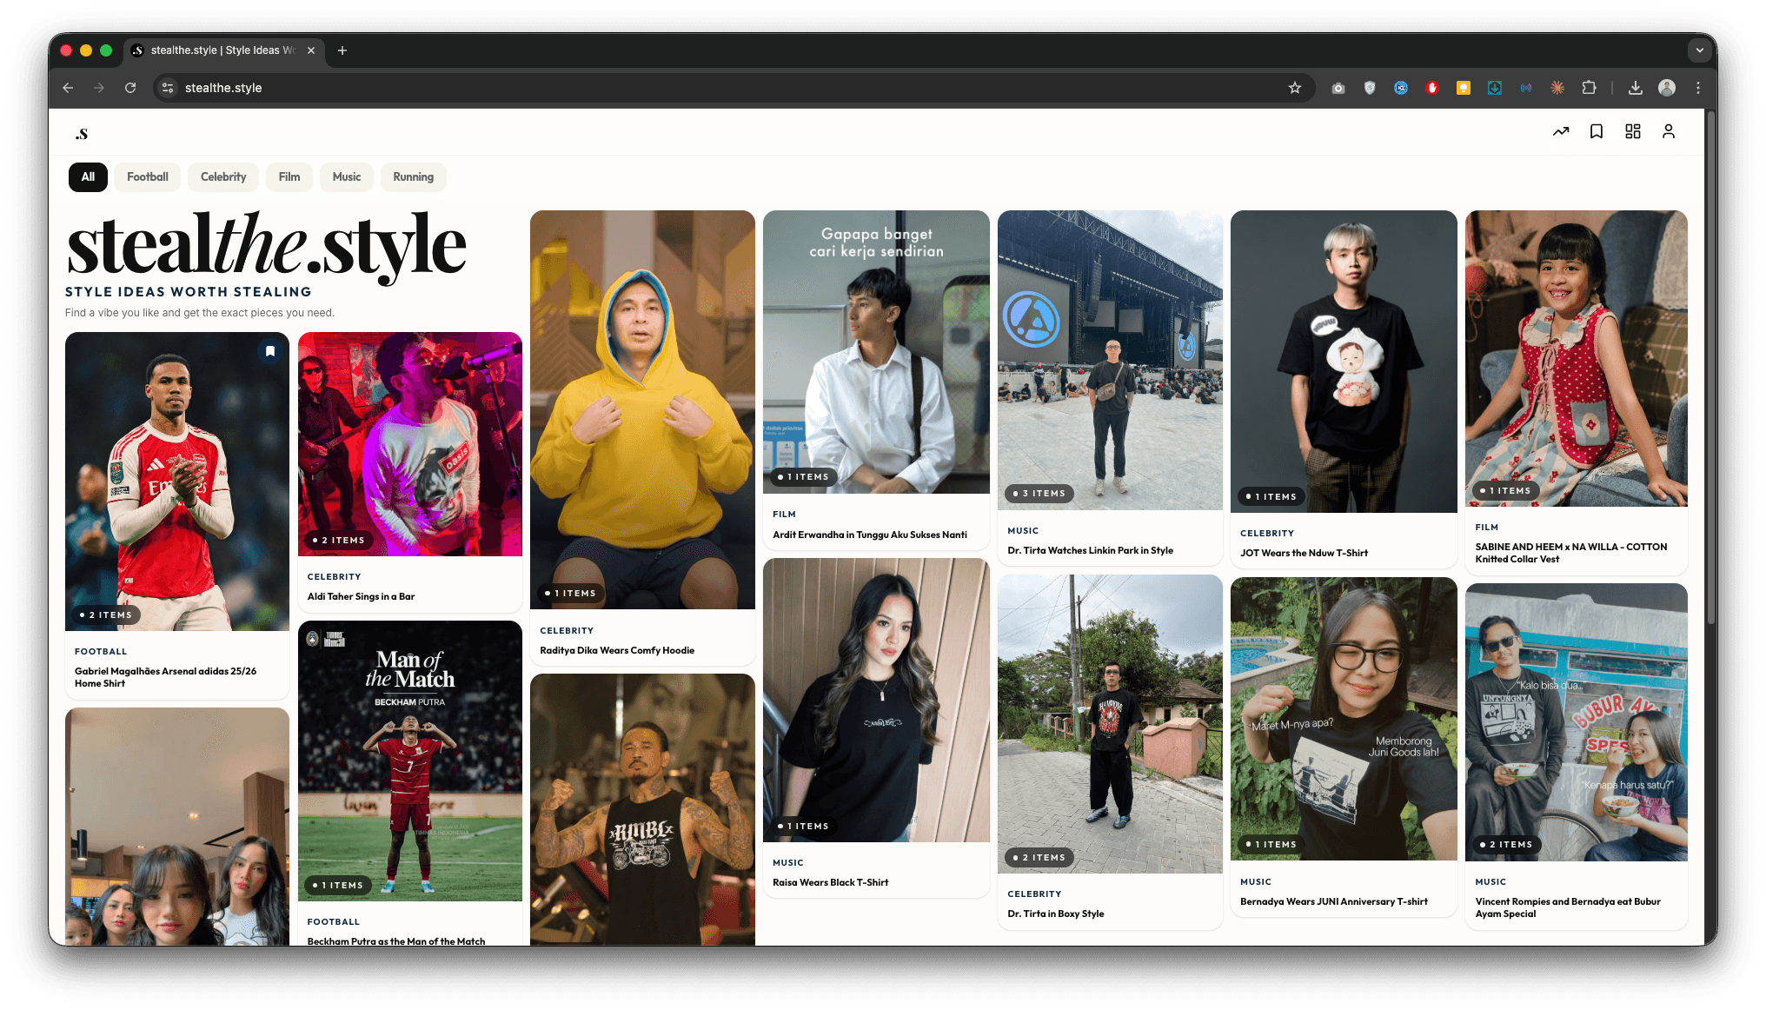Viewport: 1766px width, 1010px height.
Task: Open saved bookmarks via the bookmark icon
Action: click(1597, 131)
